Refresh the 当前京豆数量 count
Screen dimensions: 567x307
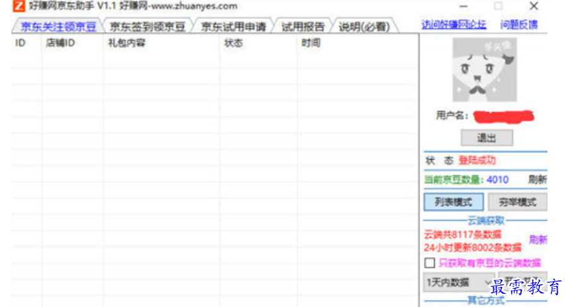pos(538,180)
